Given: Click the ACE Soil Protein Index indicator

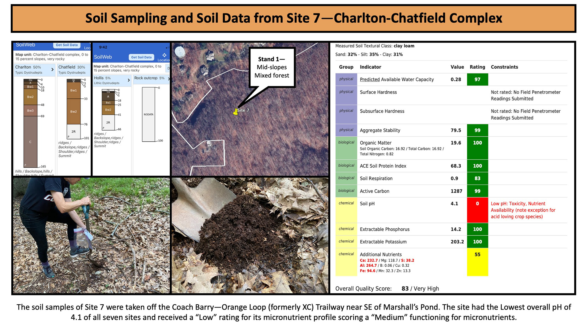Looking at the screenshot, I should click(x=383, y=166).
